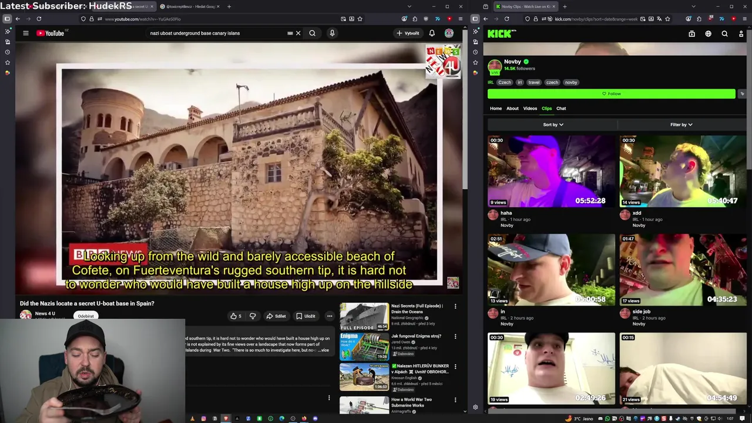Open the haha clip thumbnail
Screen dimensions: 752x423
click(x=551, y=171)
